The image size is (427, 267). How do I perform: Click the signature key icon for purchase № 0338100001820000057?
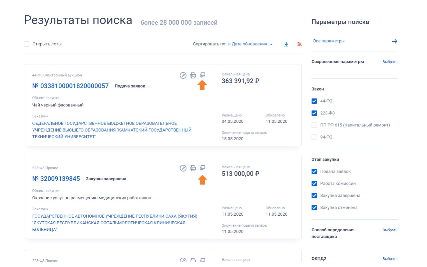point(183,75)
